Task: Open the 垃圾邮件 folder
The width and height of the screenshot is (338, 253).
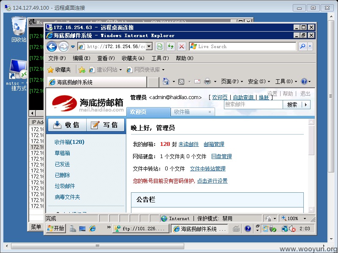Action: [x=65, y=186]
